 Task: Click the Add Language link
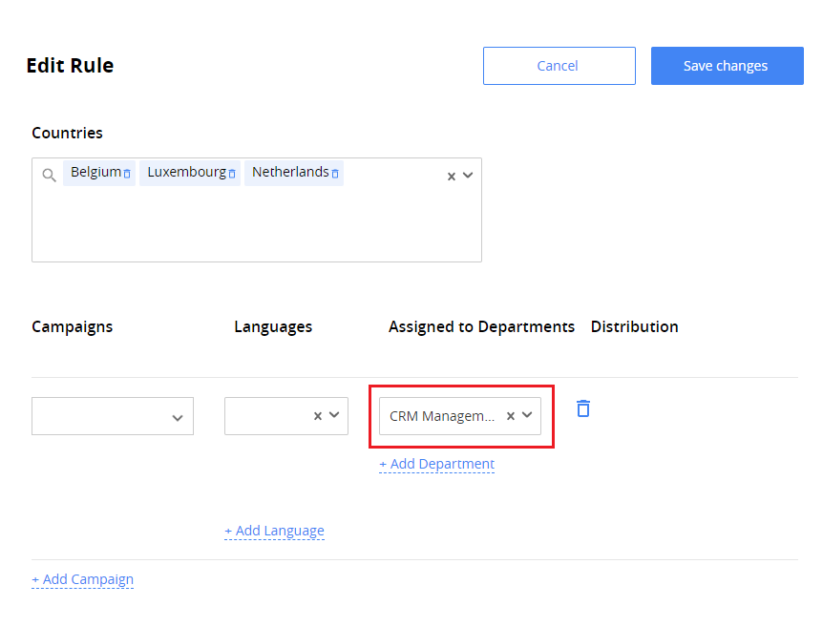point(274,531)
